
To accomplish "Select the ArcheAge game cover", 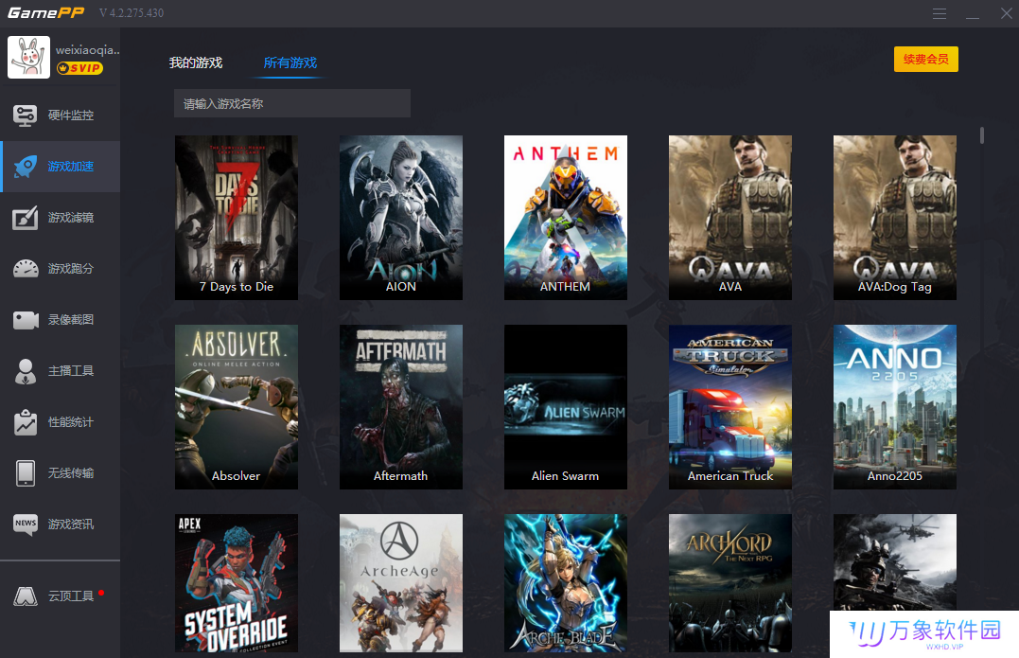I will click(401, 583).
